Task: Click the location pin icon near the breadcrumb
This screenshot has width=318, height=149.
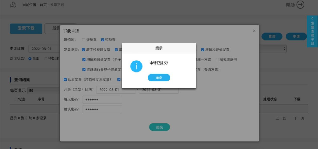Action: click(x=13, y=5)
